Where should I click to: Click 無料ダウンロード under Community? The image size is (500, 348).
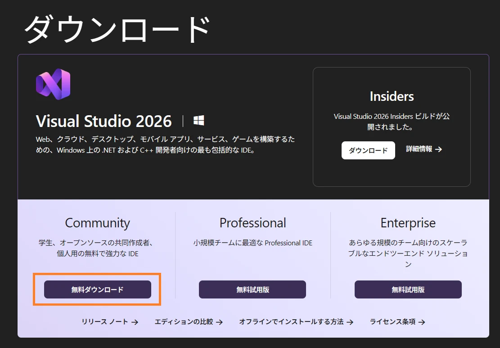pyautogui.click(x=97, y=289)
